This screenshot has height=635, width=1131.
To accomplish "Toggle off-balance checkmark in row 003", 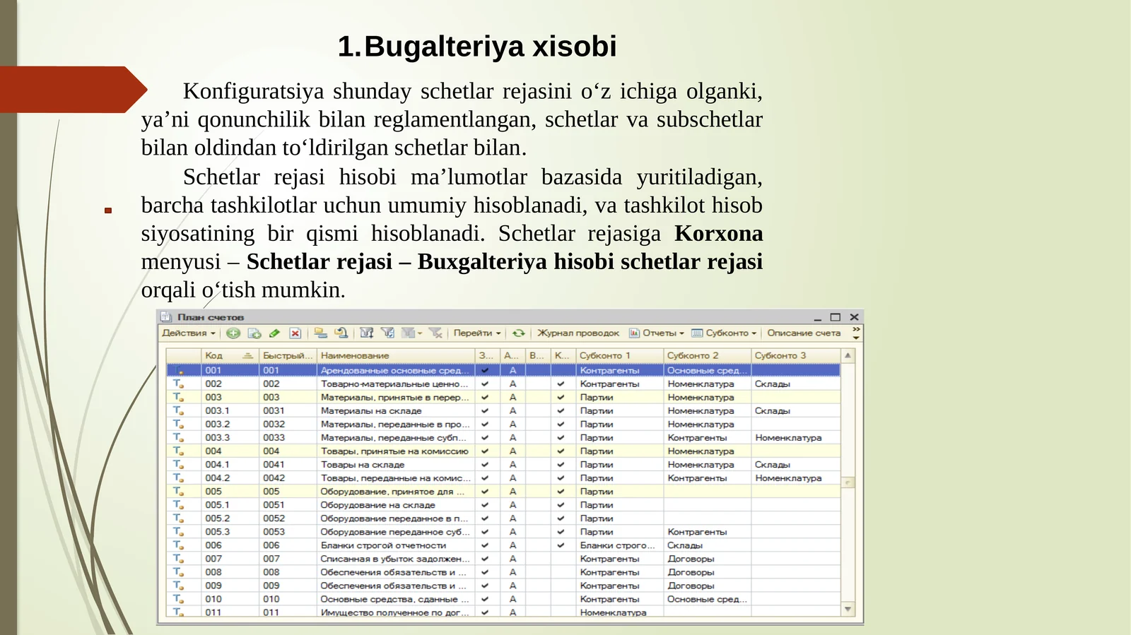I will point(485,397).
